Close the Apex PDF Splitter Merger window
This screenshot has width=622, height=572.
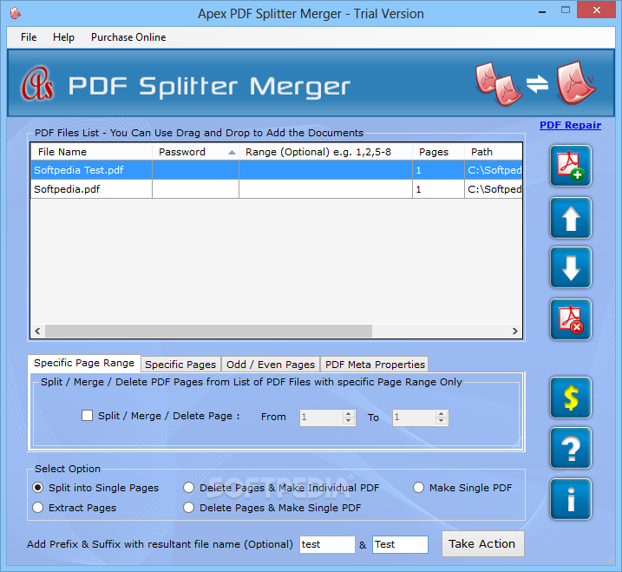596,10
